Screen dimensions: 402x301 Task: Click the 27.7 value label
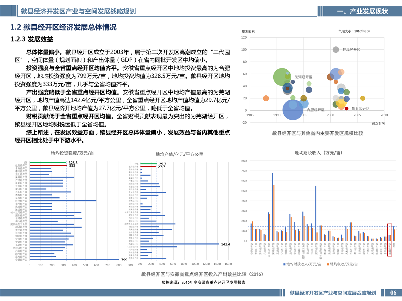[162, 167]
